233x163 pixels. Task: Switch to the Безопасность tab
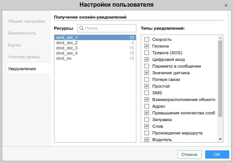coord(22,33)
